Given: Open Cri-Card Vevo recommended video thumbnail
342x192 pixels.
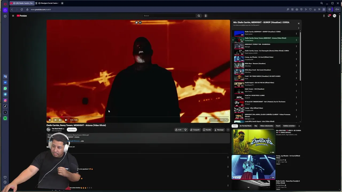Looking at the screenshot, I should coord(253,167).
